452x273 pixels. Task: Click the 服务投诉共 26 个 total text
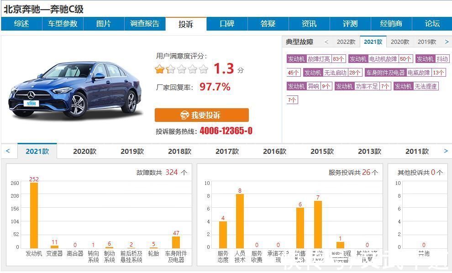(353, 173)
